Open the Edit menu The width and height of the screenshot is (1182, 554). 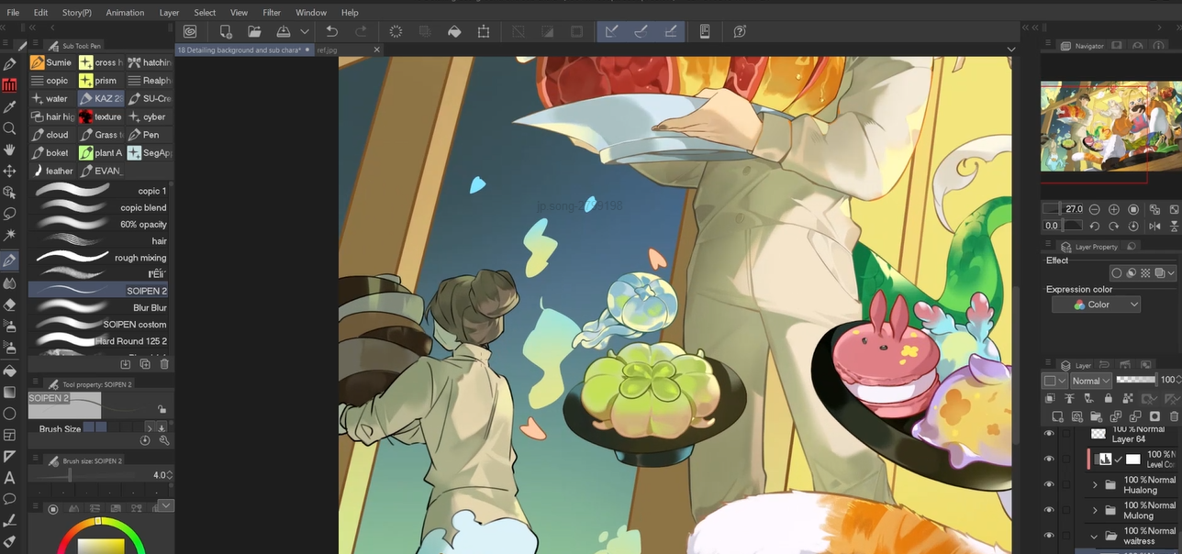[x=40, y=13]
